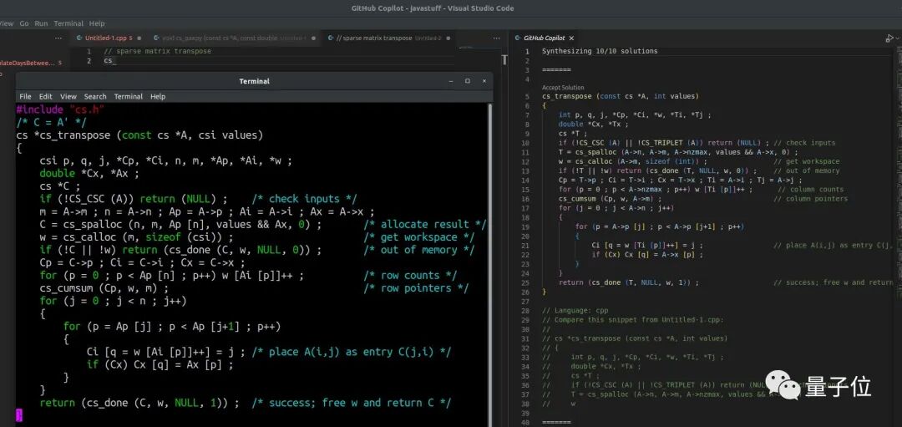Close the GitHub Copilot tab
Screen dimensions: 902x427
click(x=571, y=38)
